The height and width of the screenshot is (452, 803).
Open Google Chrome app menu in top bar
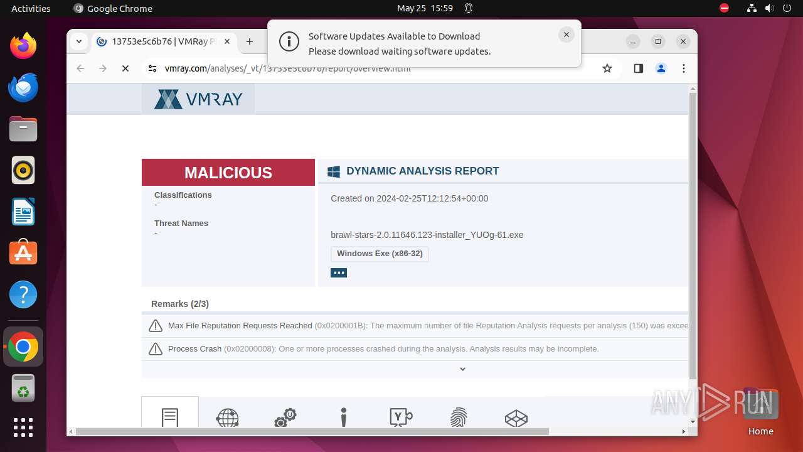[113, 8]
